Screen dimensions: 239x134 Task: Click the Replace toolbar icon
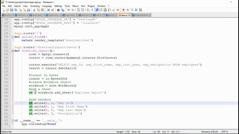62,10
